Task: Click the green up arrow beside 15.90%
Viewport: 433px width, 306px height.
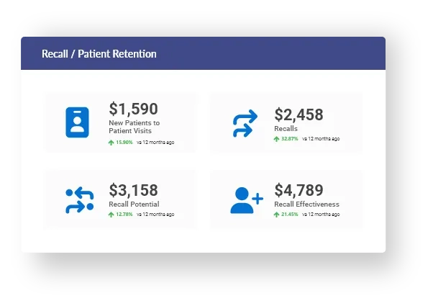Action: (x=111, y=143)
